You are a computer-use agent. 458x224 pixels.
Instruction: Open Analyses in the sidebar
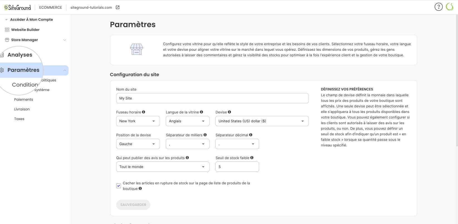point(20,55)
